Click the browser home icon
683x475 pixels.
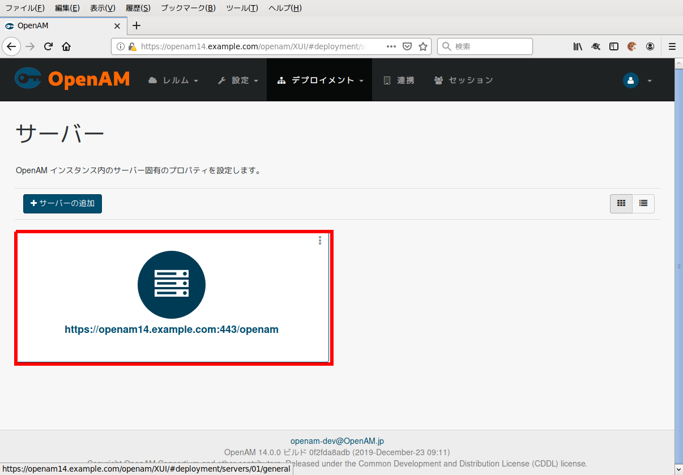coord(66,46)
